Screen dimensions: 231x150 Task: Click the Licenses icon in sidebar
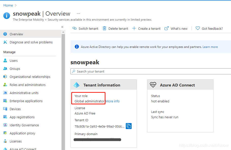5,141
